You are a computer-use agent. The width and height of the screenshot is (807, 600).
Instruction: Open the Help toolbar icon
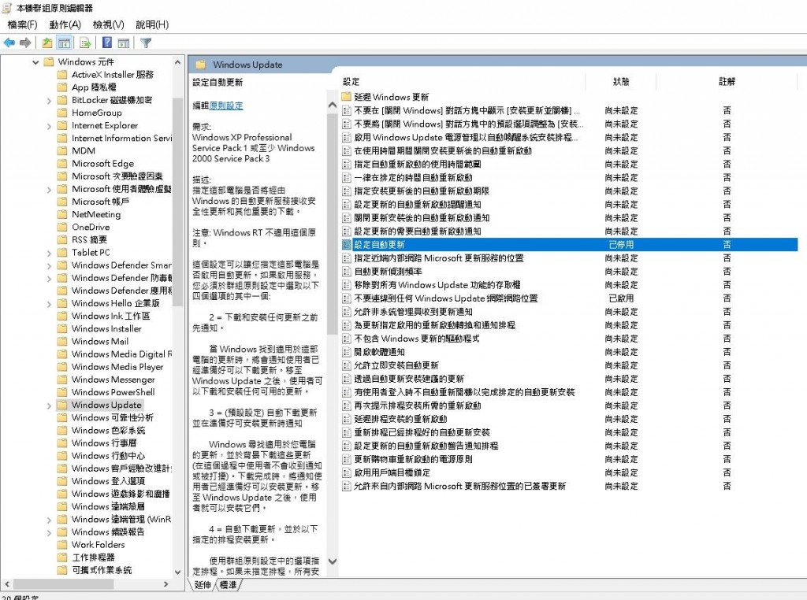(107, 43)
